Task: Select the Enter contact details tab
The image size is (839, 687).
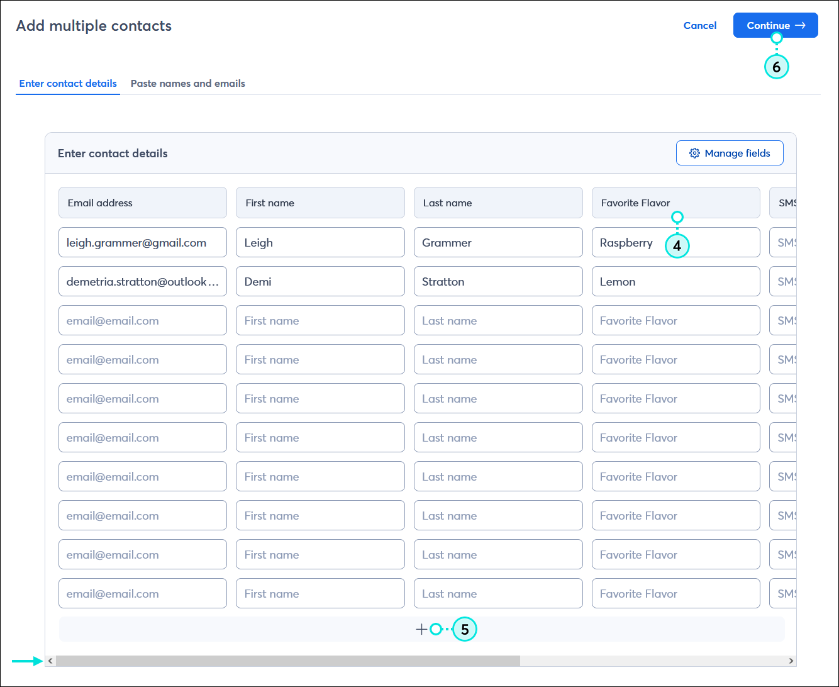Action: click(x=68, y=83)
